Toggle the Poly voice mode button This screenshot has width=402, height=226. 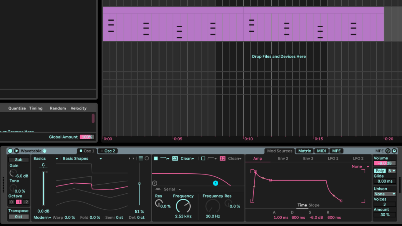coord(380,171)
